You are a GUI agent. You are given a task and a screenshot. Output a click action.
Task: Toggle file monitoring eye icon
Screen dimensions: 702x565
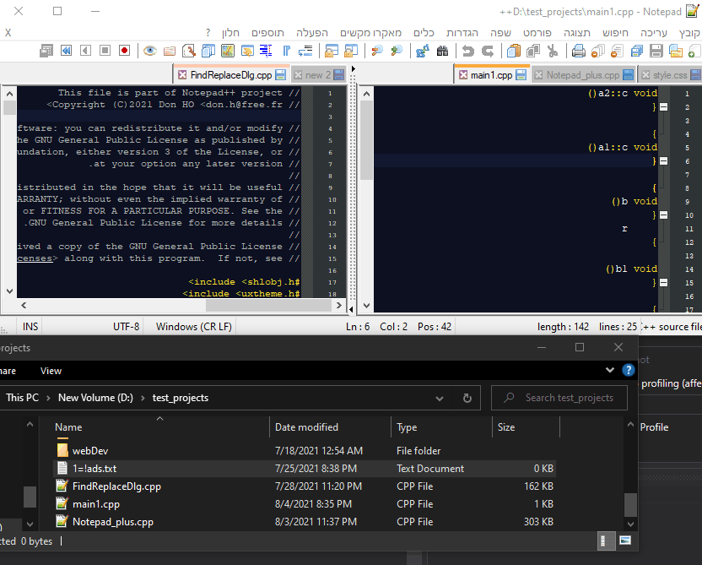click(150, 51)
